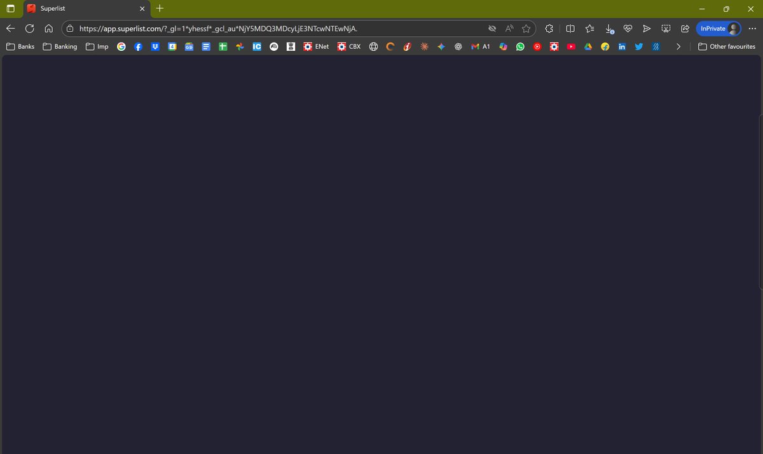Share this page icon
This screenshot has width=763, height=454.
point(685,29)
